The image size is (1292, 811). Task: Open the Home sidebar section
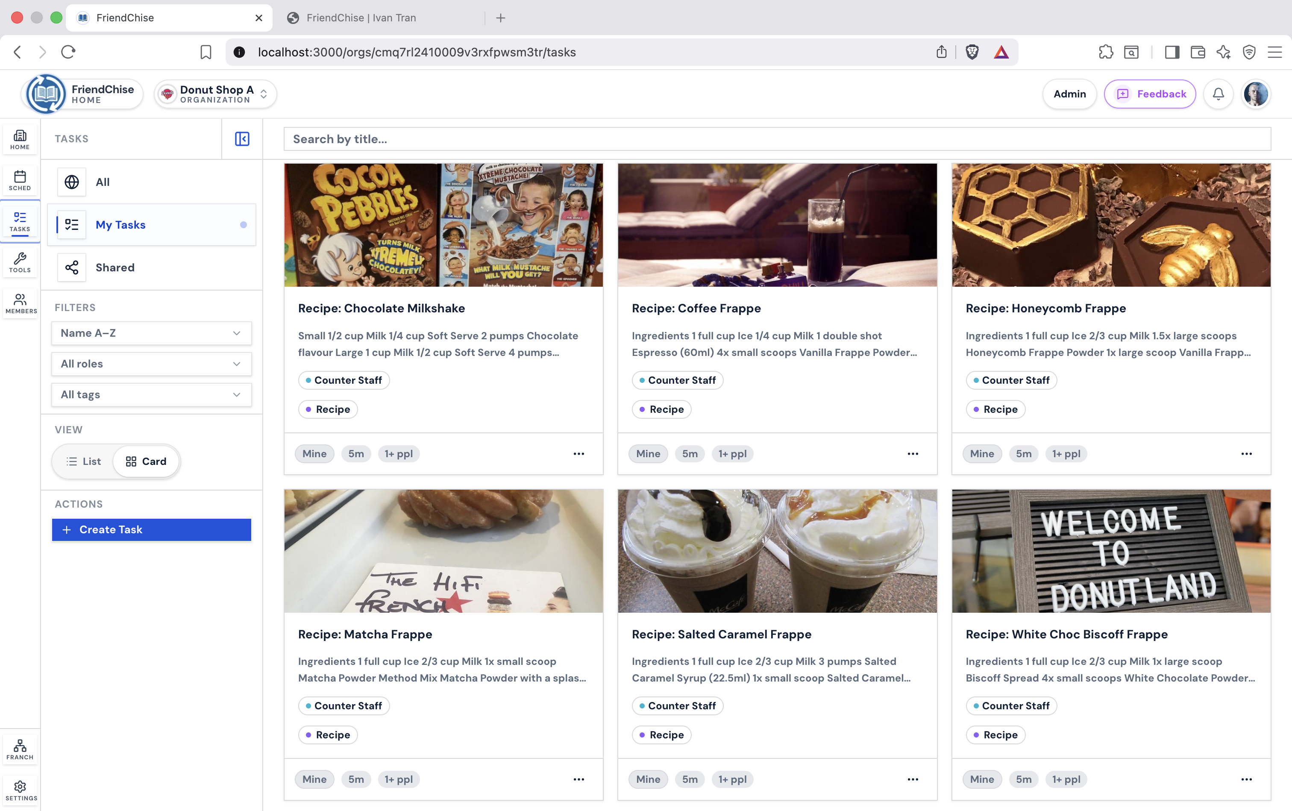tap(20, 139)
